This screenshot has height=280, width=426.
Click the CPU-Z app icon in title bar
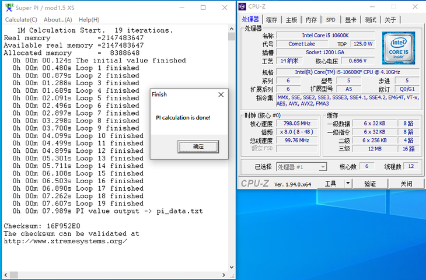point(242,6)
